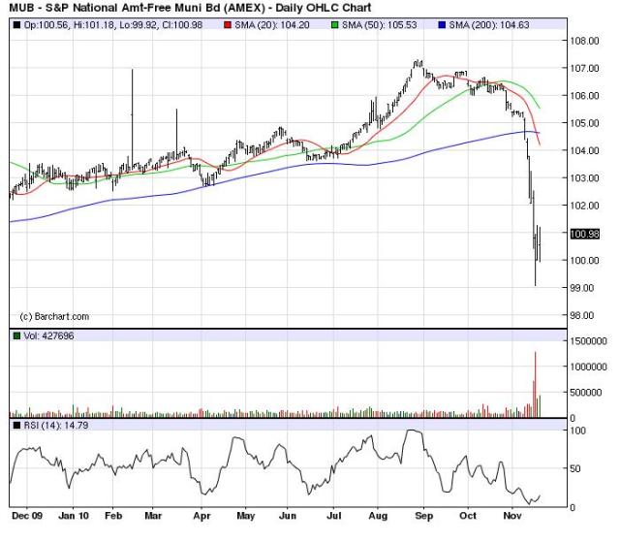The height and width of the screenshot is (543, 620).
Task: Click the tallest volume bar in November
Action: pyautogui.click(x=535, y=385)
